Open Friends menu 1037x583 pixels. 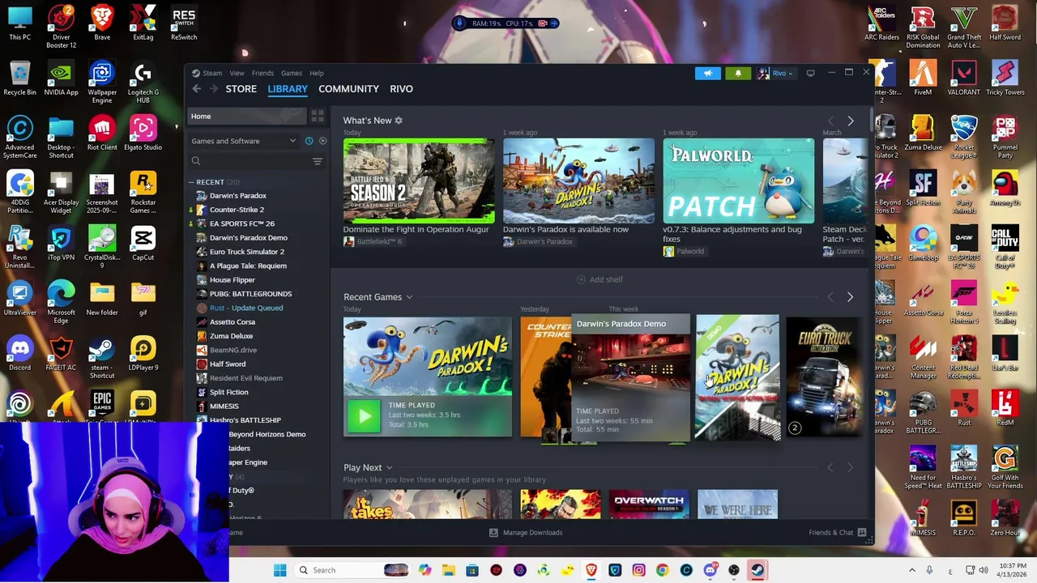[x=262, y=74]
